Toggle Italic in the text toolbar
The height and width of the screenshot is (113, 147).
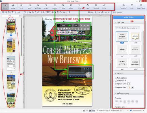coord(73,29)
